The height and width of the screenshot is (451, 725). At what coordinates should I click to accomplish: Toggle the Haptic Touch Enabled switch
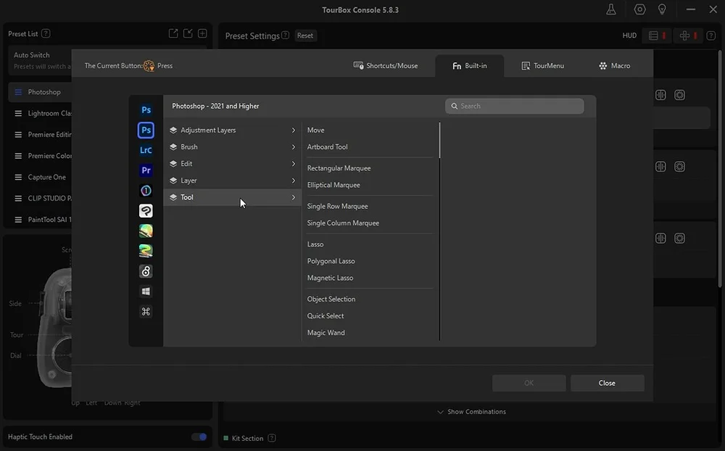click(x=199, y=436)
